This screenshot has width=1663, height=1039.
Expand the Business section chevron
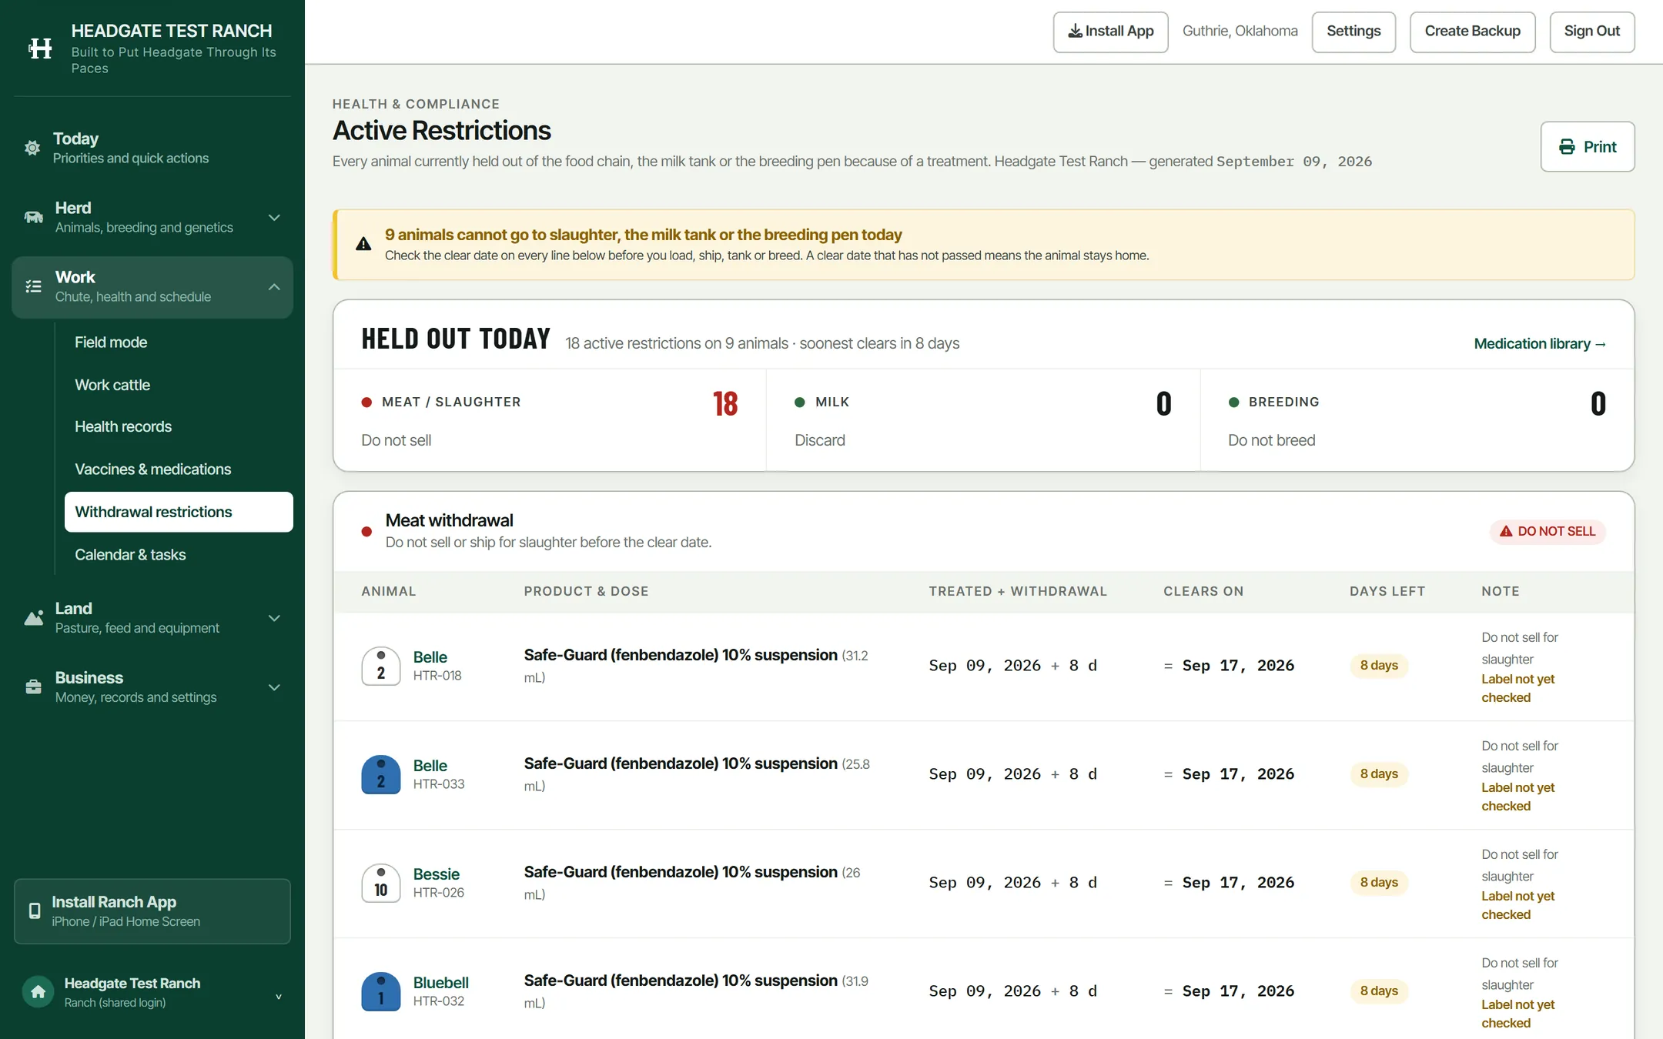274,687
